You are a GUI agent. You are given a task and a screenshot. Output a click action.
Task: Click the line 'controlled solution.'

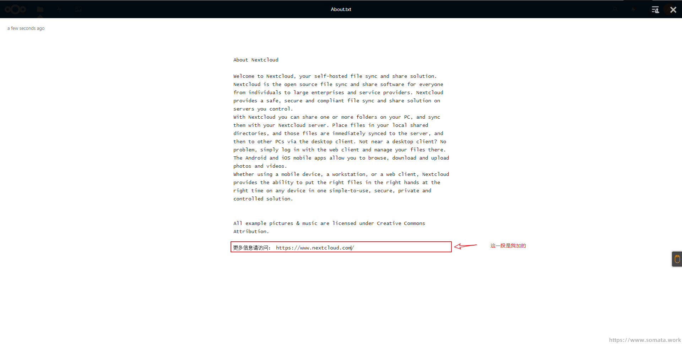pyautogui.click(x=263, y=199)
